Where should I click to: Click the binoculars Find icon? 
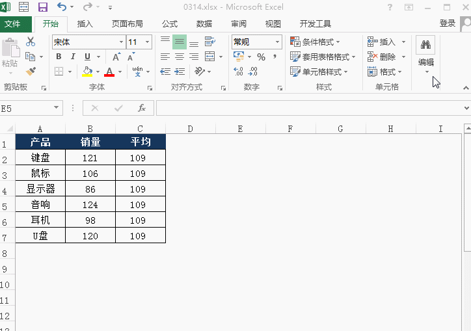click(x=425, y=45)
